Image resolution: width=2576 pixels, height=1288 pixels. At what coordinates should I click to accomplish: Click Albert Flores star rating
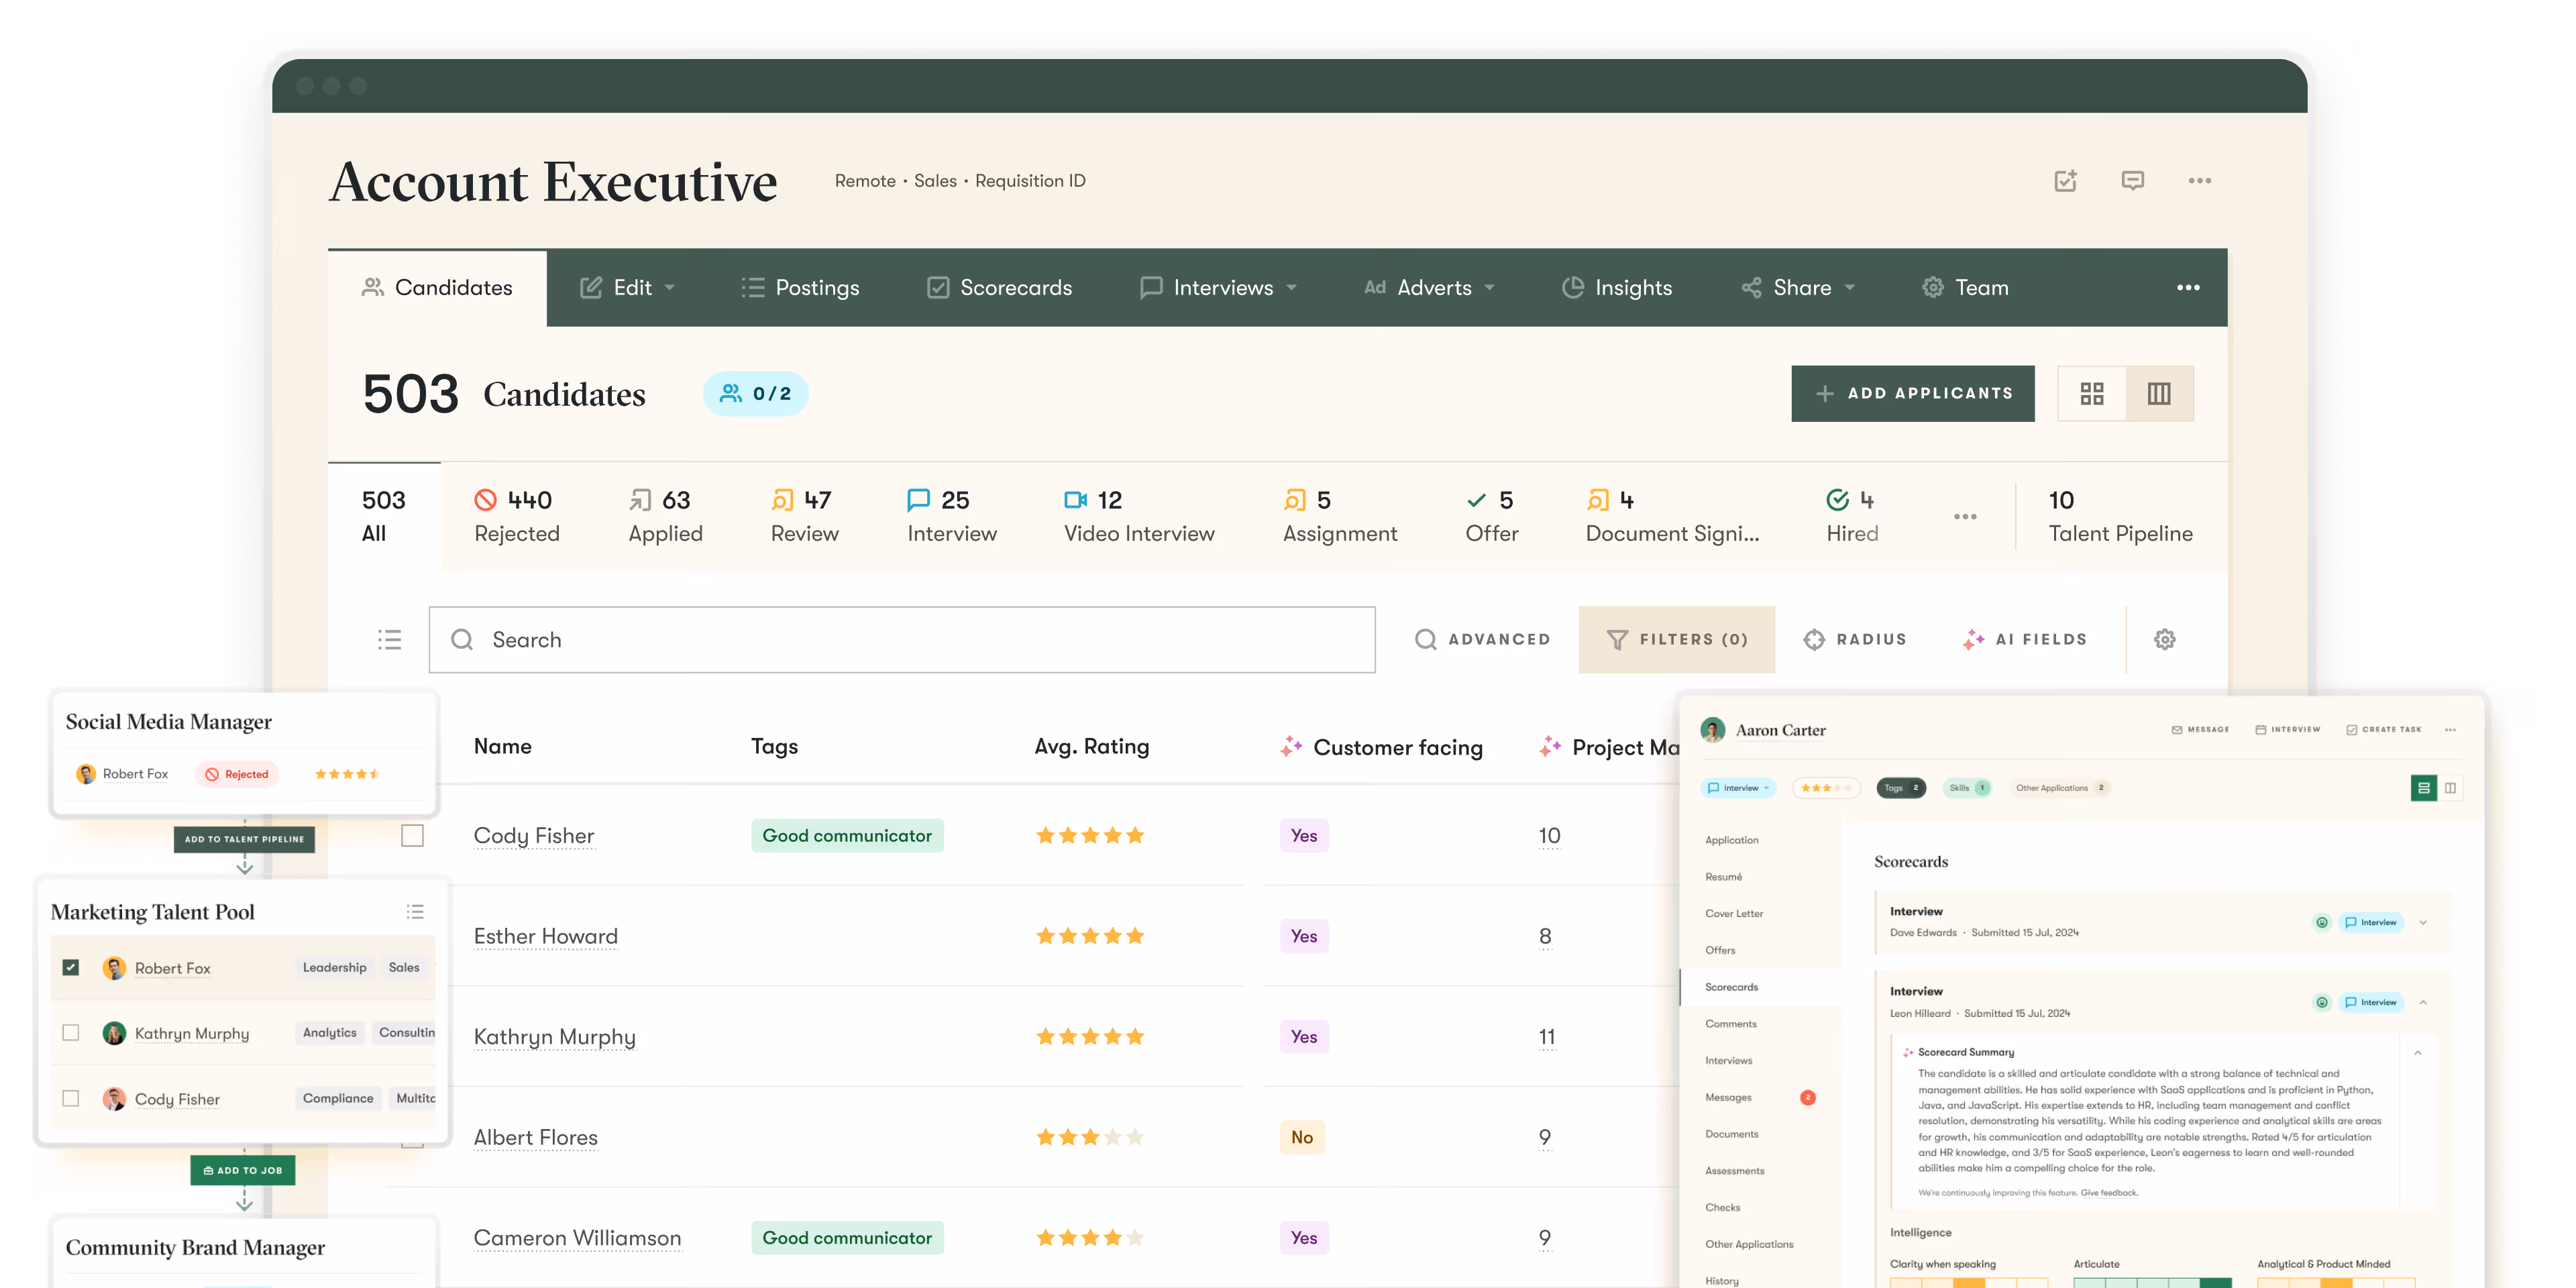pos(1090,1138)
